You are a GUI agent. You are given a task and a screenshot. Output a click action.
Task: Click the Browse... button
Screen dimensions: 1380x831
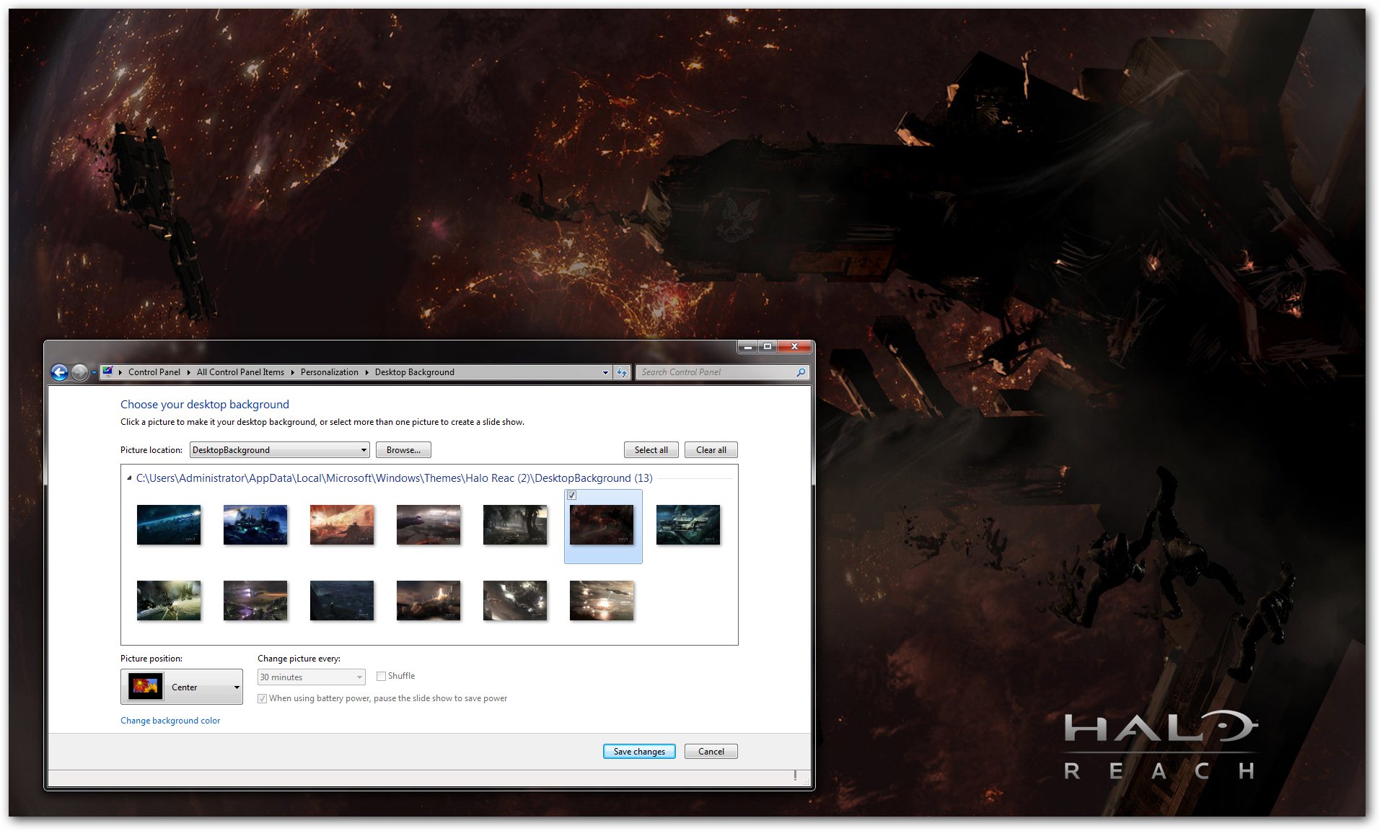[403, 450]
